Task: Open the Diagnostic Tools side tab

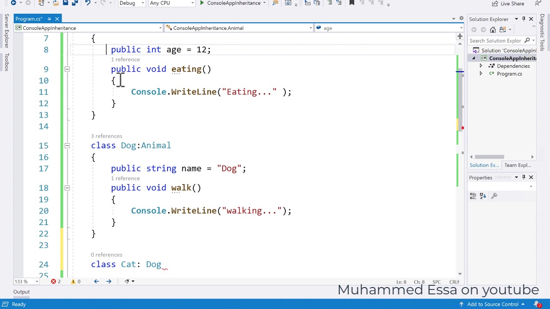Action: tap(542, 32)
